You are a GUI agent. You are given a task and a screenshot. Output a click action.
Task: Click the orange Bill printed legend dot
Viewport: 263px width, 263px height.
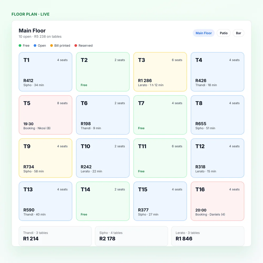(x=52, y=45)
